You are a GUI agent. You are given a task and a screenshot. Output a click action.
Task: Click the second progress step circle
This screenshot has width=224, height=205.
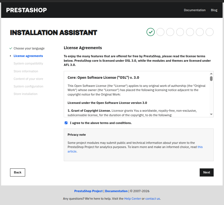[160, 32]
